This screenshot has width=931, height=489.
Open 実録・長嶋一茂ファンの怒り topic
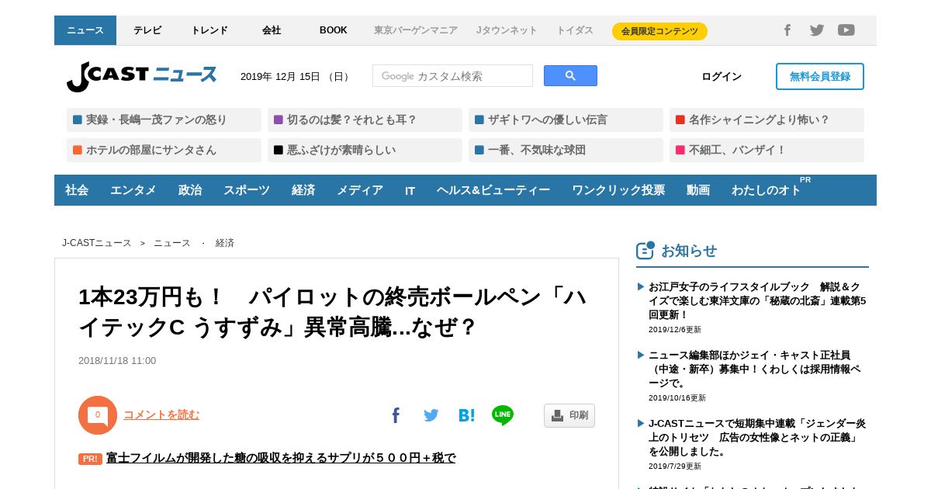coord(164,120)
